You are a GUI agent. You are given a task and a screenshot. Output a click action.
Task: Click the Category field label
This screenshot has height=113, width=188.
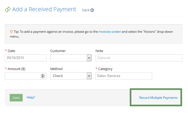[x=105, y=69]
